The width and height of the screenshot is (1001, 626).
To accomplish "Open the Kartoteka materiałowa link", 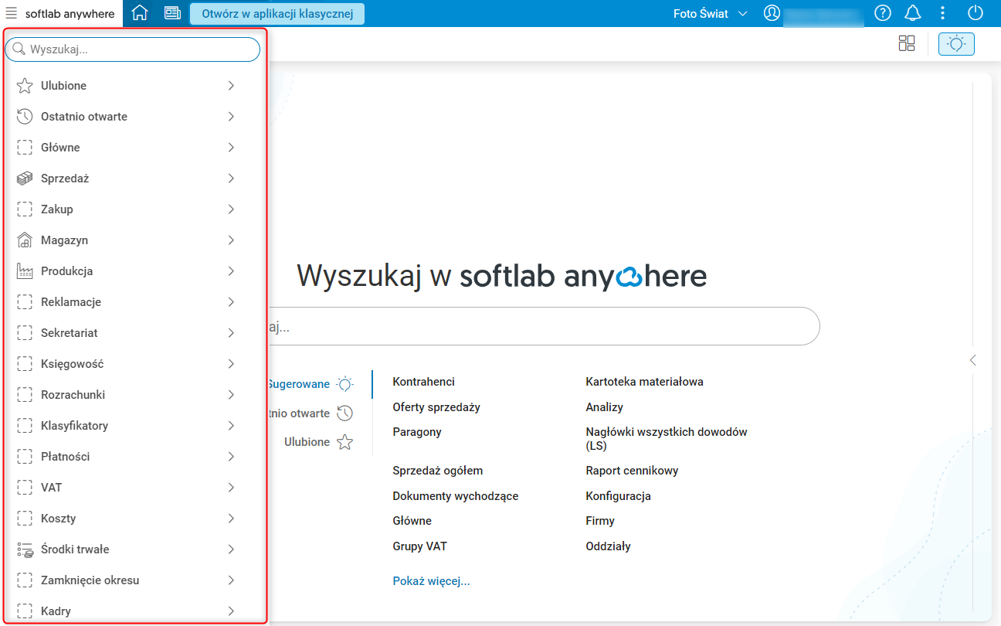I will click(x=644, y=382).
